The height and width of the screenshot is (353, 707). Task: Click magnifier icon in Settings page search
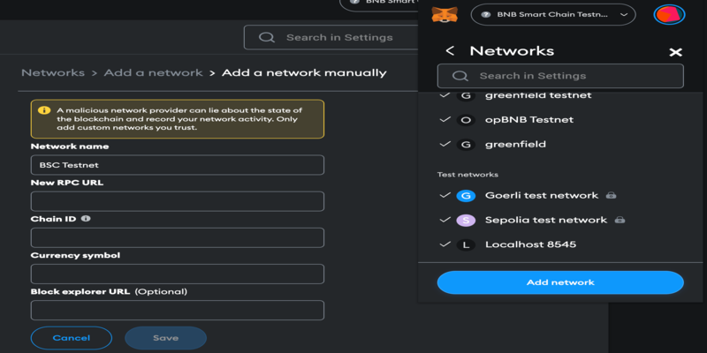click(x=267, y=37)
